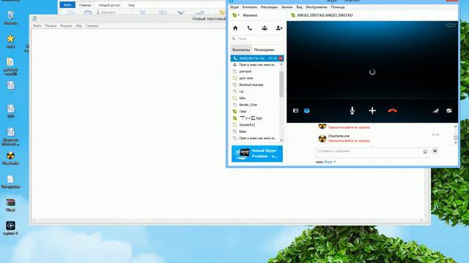Open the Помощь menu in Skype
469x263 pixels.
pyautogui.click(x=338, y=7)
